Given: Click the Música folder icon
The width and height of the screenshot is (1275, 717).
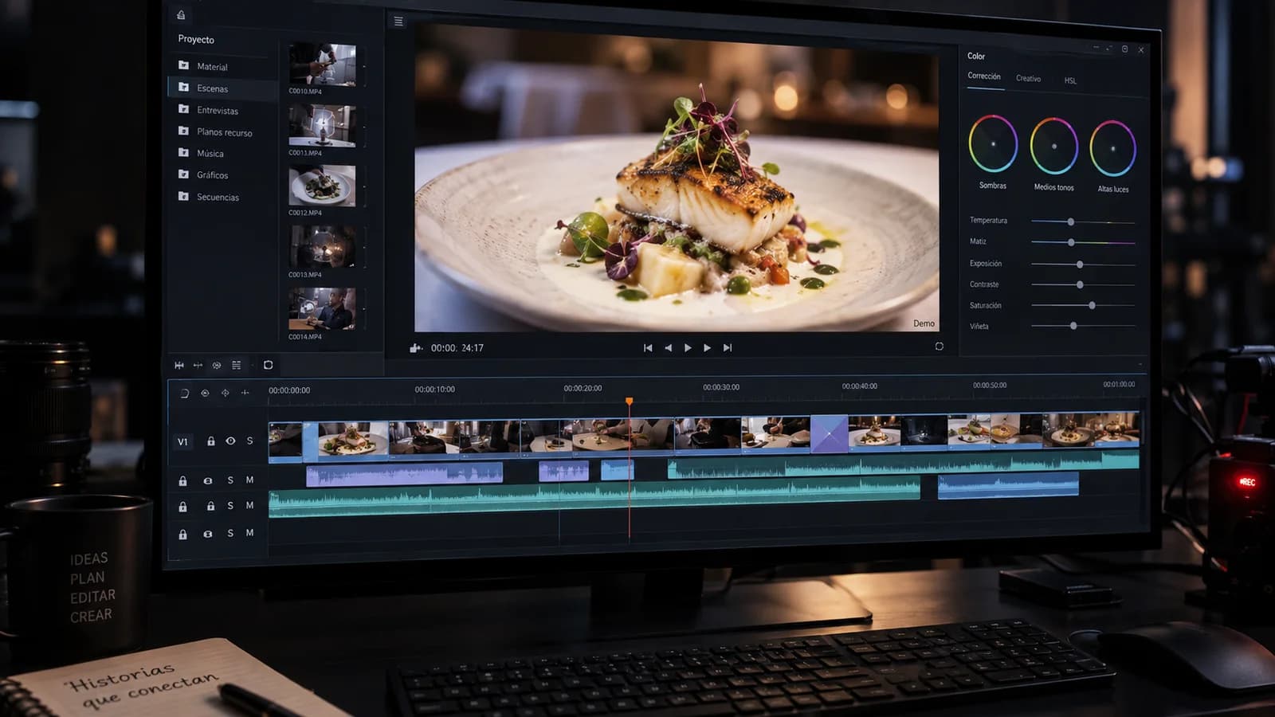Looking at the screenshot, I should pyautogui.click(x=183, y=152).
